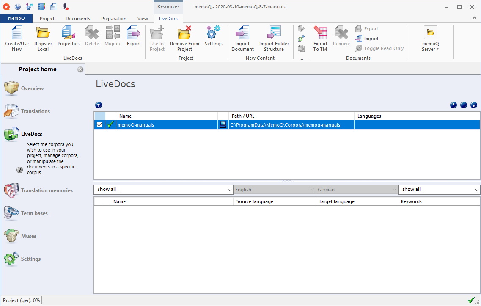Image resolution: width=481 pixels, height=306 pixels.
Task: Enable Toggle Read-Only for documents
Action: tap(379, 48)
